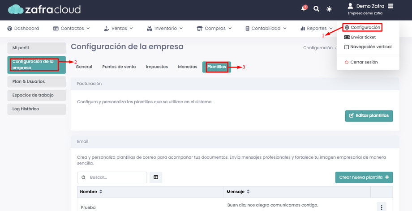Viewport: 412px width, 211px height.
Task: Focus the Buscar search field
Action: pos(112,177)
